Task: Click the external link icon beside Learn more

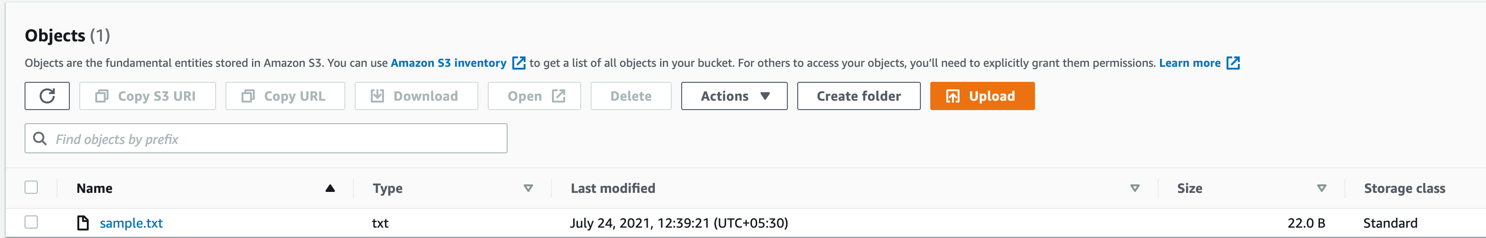Action: pos(1233,63)
